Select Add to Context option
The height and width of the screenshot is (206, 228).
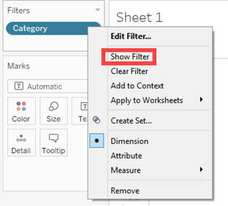[x=137, y=86]
